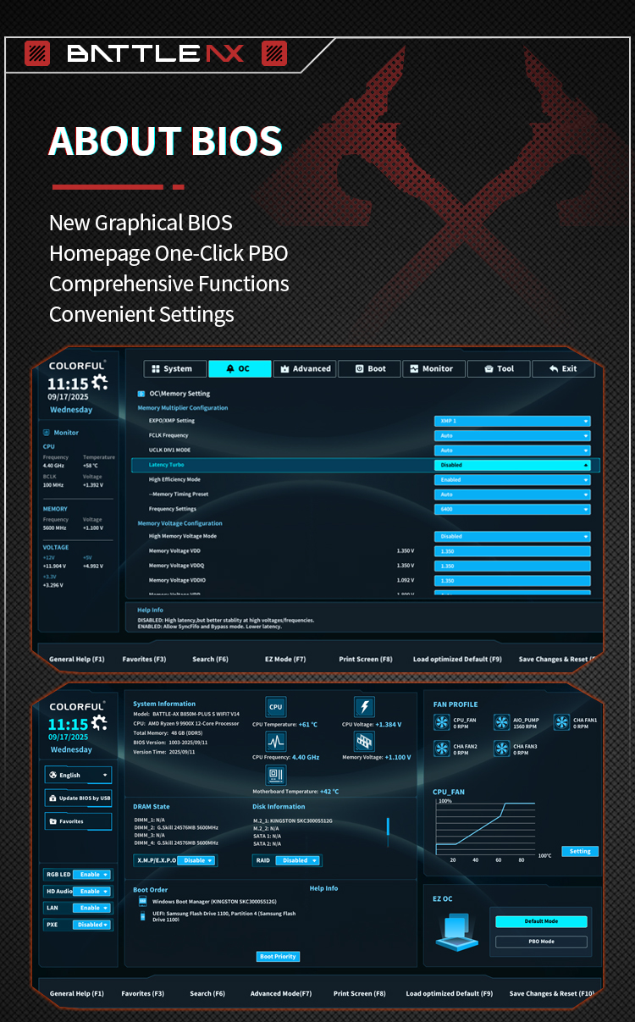Switch to the Advanced tab
Screen dimensions: 635x1022
pyautogui.click(x=305, y=369)
